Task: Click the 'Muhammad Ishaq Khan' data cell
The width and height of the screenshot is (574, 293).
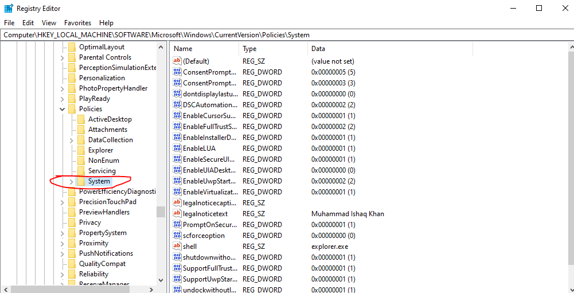Action: [x=347, y=213]
